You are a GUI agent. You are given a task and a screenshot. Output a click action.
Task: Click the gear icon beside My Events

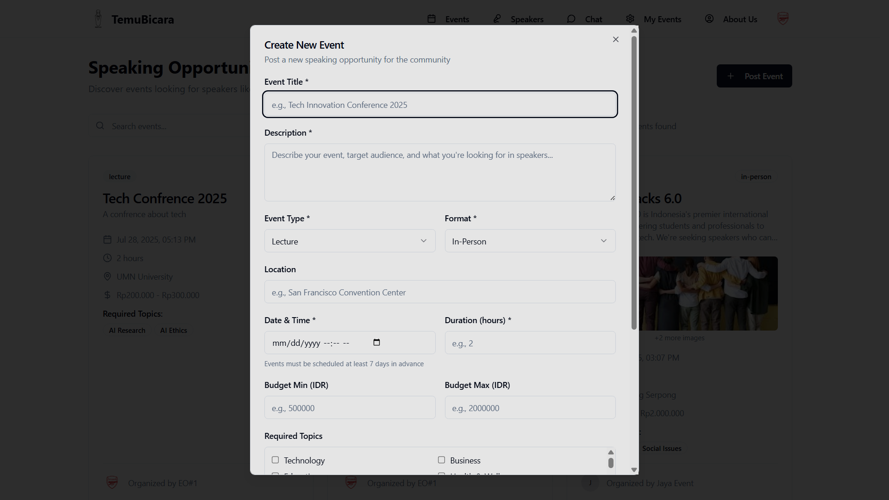[x=630, y=19]
